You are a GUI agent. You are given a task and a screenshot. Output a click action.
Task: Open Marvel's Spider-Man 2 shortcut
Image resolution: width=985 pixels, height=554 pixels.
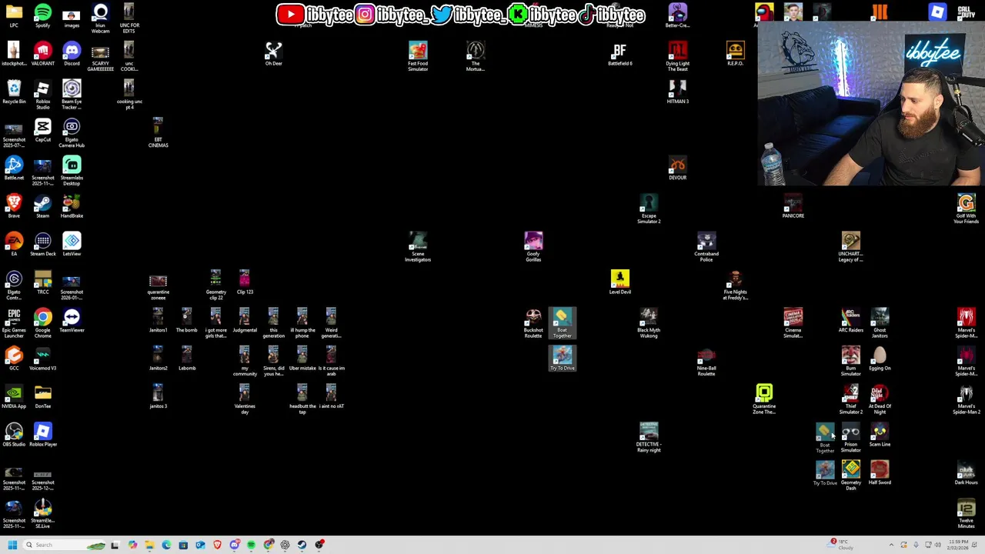(x=966, y=399)
